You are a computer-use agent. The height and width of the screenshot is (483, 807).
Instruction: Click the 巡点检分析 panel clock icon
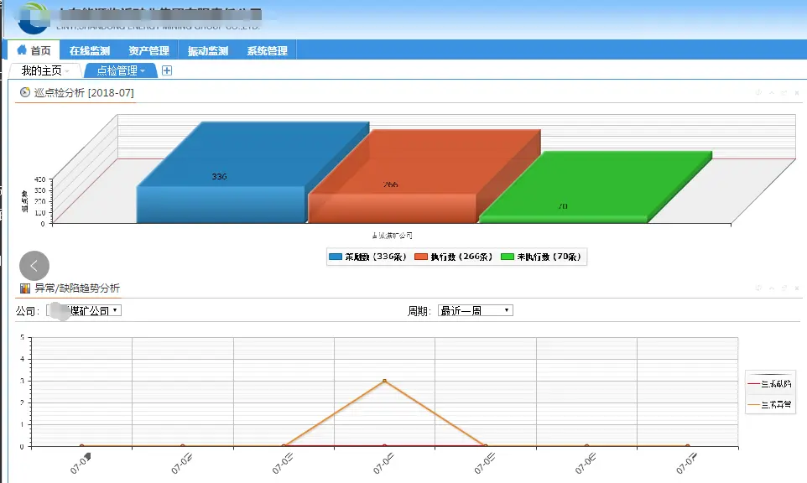[24, 92]
